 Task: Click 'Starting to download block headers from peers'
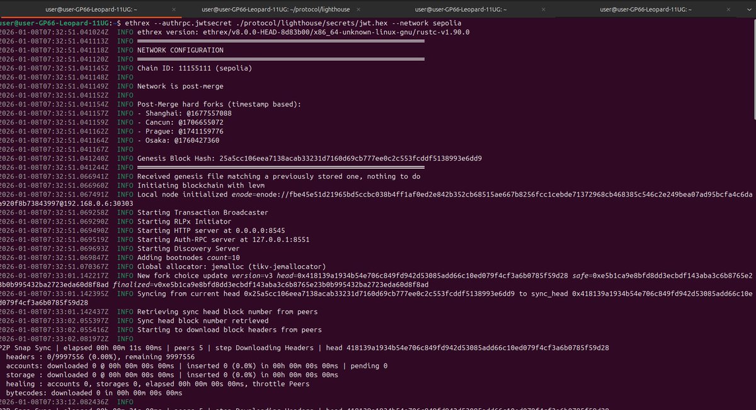point(229,329)
